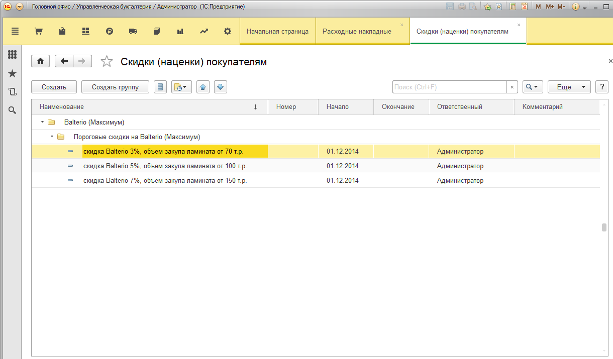Collapse the Balterio (Максимум) folder
Viewport: 613px width, 359px height.
coord(43,122)
